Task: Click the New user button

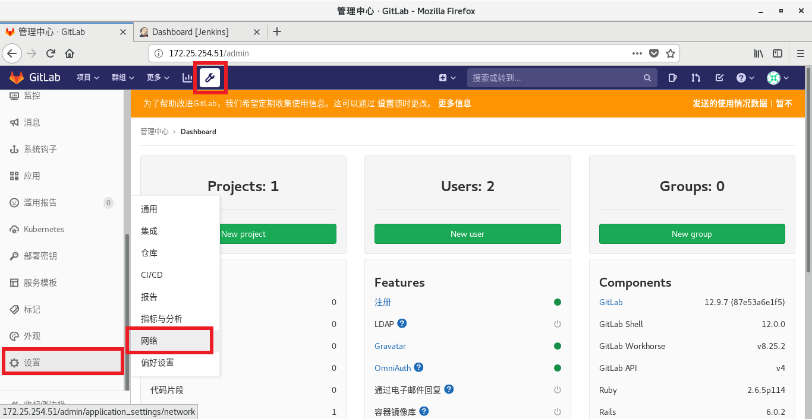Action: point(467,234)
